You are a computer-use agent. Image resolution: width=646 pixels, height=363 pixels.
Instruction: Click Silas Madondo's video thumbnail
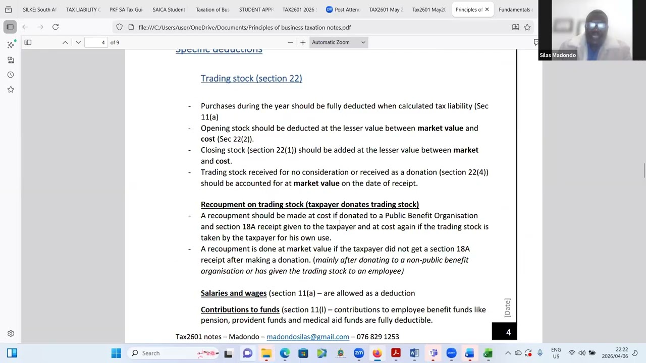tap(592, 30)
